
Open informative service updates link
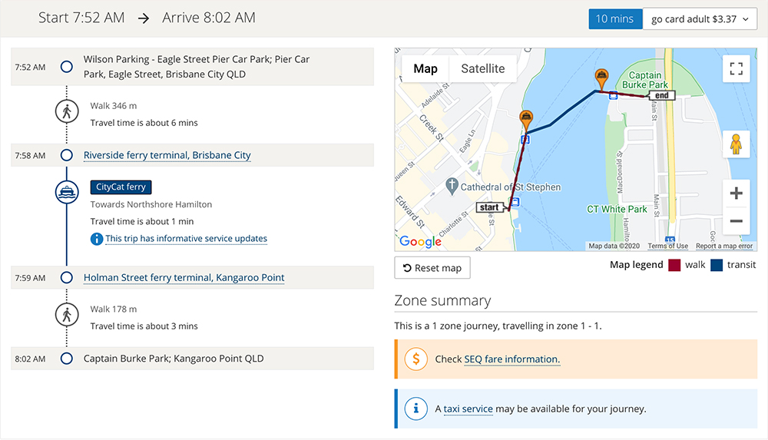(x=186, y=239)
